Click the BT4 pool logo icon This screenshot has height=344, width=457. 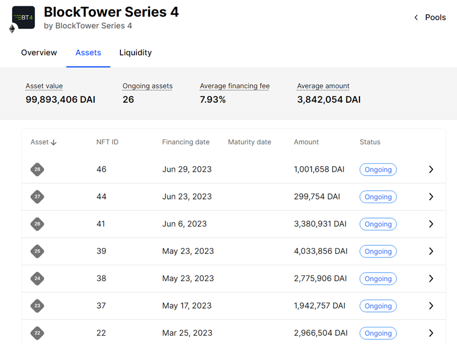(23, 17)
